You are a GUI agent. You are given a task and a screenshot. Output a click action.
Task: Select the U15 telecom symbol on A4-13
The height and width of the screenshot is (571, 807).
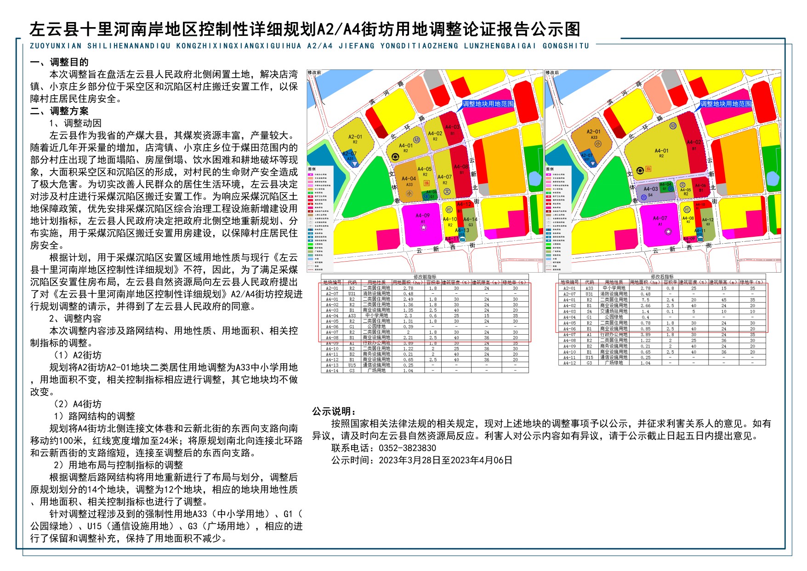point(462,240)
